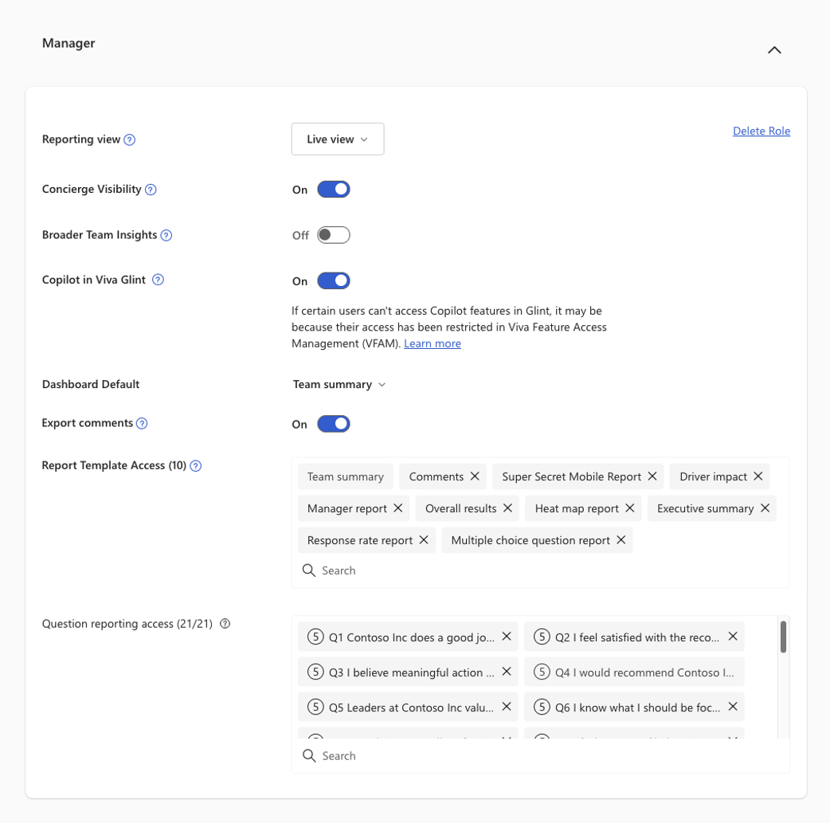Select the Team summary template tag
This screenshot has width=830, height=823.
click(345, 476)
